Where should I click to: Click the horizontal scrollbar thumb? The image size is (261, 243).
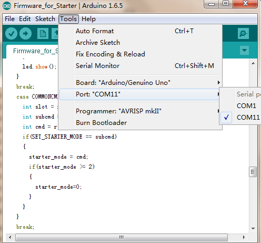[122, 238]
